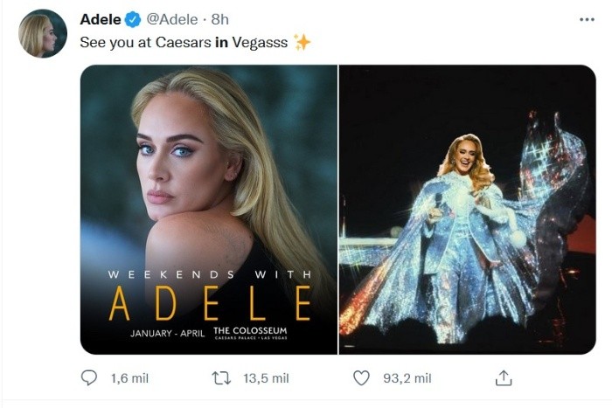Click the blue verified badge
Screen dimensions: 612x408
[x=132, y=20]
